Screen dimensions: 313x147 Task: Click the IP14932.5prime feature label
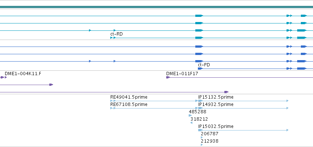216,104
